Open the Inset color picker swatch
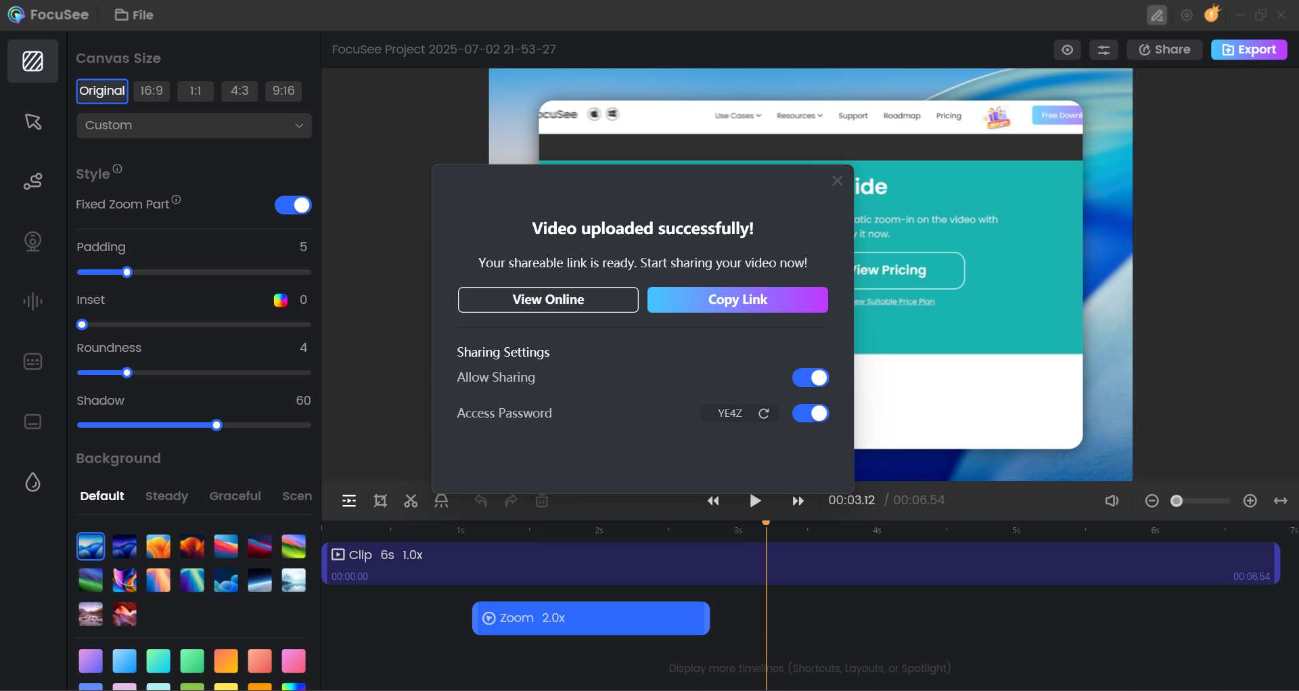Viewport: 1299px width, 691px height. tap(280, 300)
